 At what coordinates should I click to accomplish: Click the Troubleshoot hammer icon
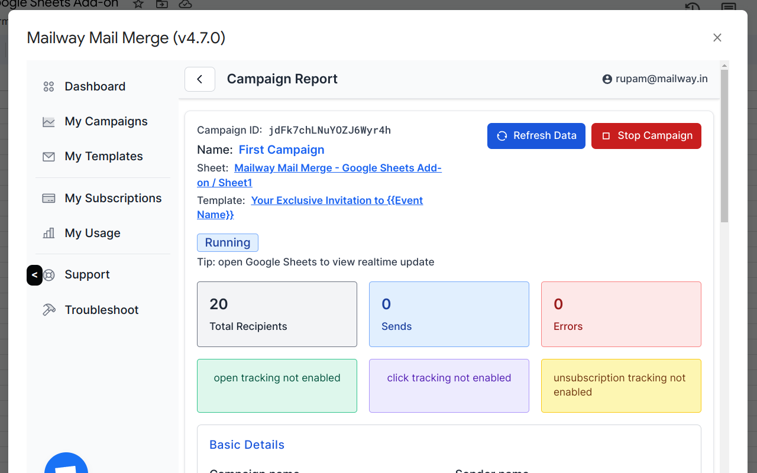point(48,310)
